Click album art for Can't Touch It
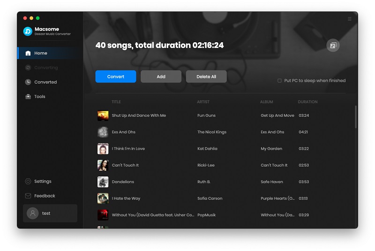375x251 pixels. click(x=103, y=165)
